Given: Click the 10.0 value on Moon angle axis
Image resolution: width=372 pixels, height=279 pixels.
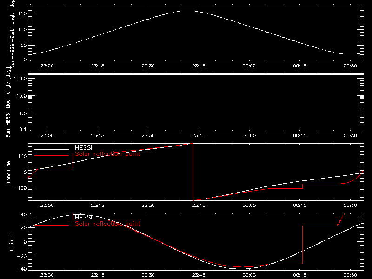Looking at the screenshot, I should (x=21, y=96).
